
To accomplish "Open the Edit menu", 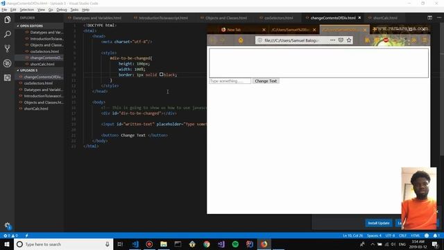I will pyautogui.click(x=13, y=10).
